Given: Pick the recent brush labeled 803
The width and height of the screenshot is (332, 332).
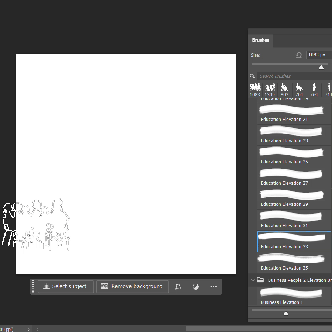Looking at the screenshot, I should (x=284, y=90).
